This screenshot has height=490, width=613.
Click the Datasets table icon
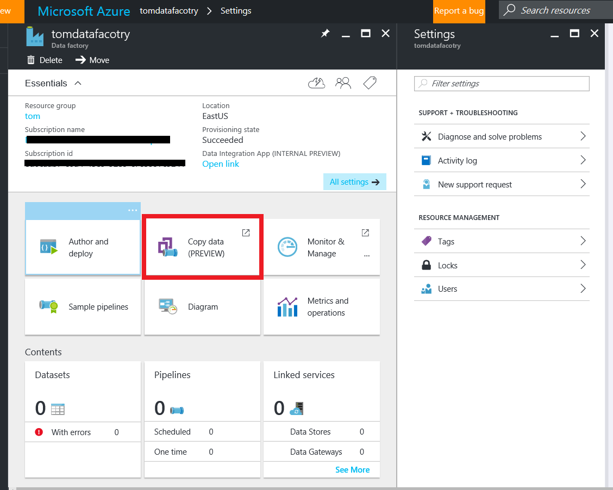click(x=58, y=409)
